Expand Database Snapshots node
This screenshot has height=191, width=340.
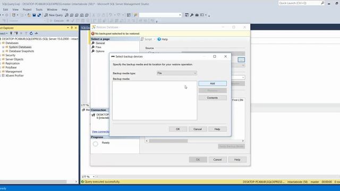[x=3, y=51]
